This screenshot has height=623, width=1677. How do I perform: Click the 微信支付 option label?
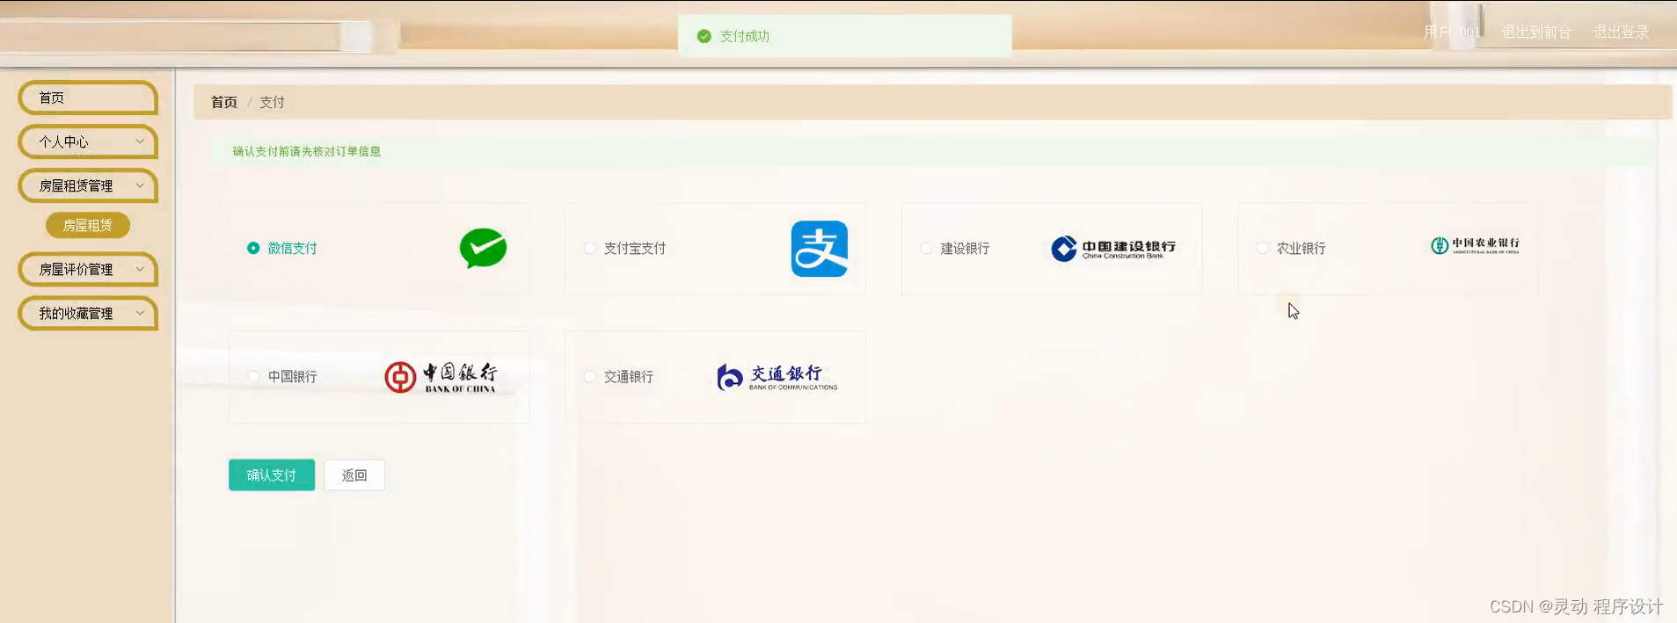[x=293, y=249]
